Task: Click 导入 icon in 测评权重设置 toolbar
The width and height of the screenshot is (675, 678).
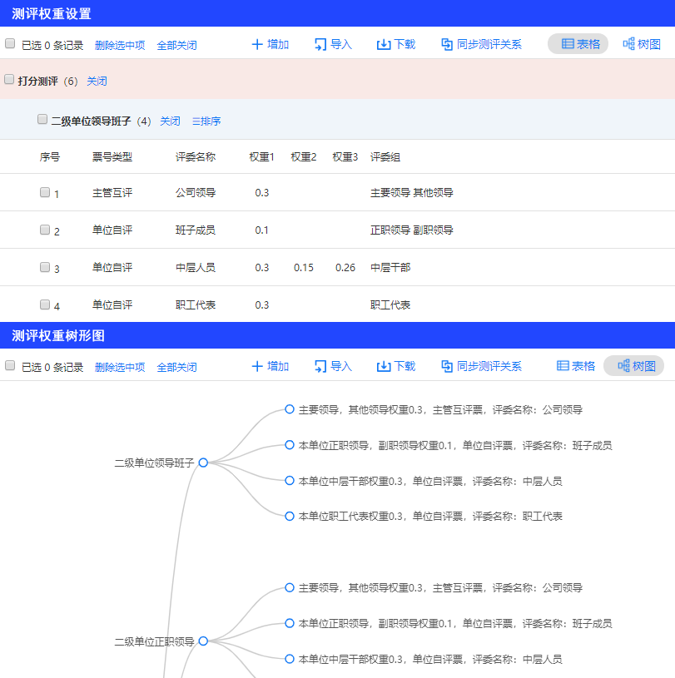Action: 320,45
